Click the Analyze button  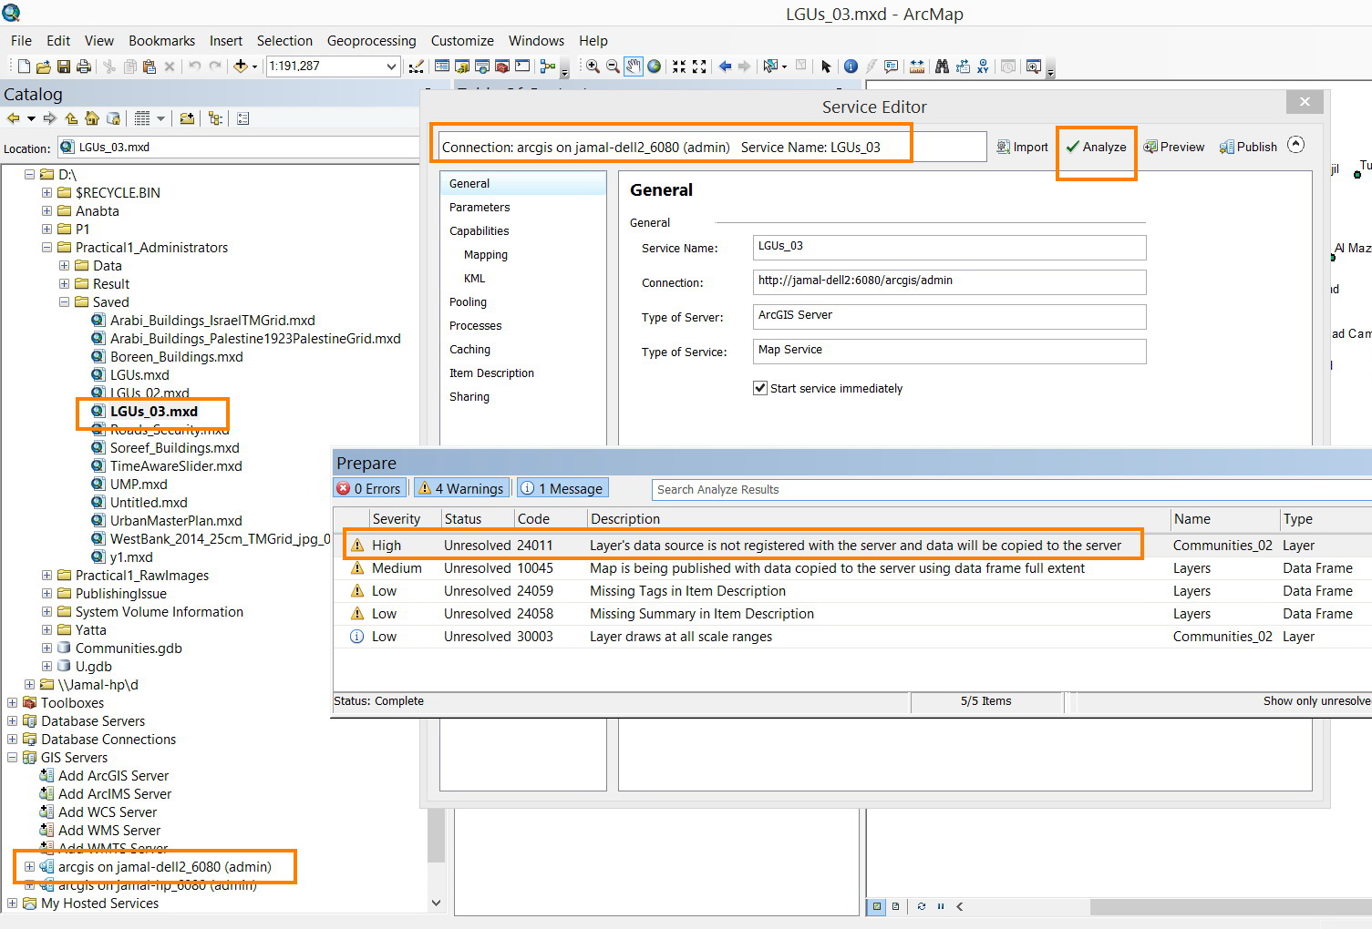(x=1096, y=147)
